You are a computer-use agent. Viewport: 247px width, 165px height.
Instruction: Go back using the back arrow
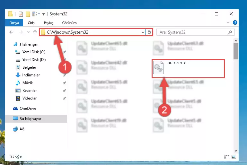(x=11, y=32)
